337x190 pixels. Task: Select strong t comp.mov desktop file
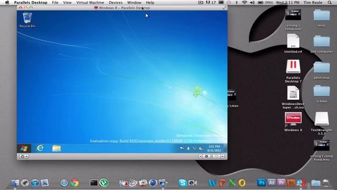pos(293,20)
